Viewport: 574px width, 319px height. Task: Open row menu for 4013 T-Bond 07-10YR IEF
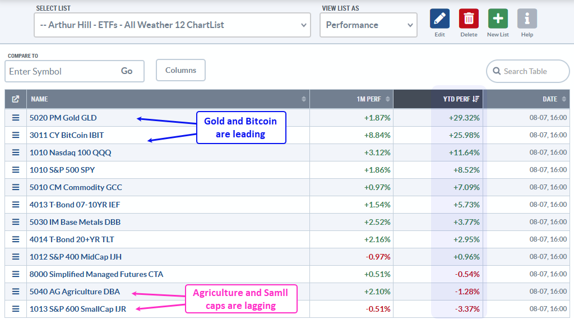point(16,205)
